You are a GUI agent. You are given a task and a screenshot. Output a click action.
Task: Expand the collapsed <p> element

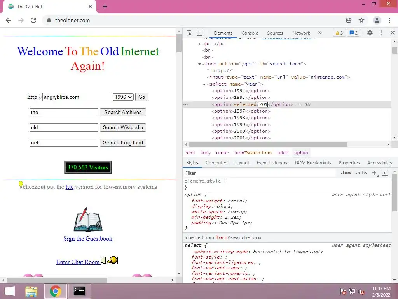pyautogui.click(x=199, y=44)
